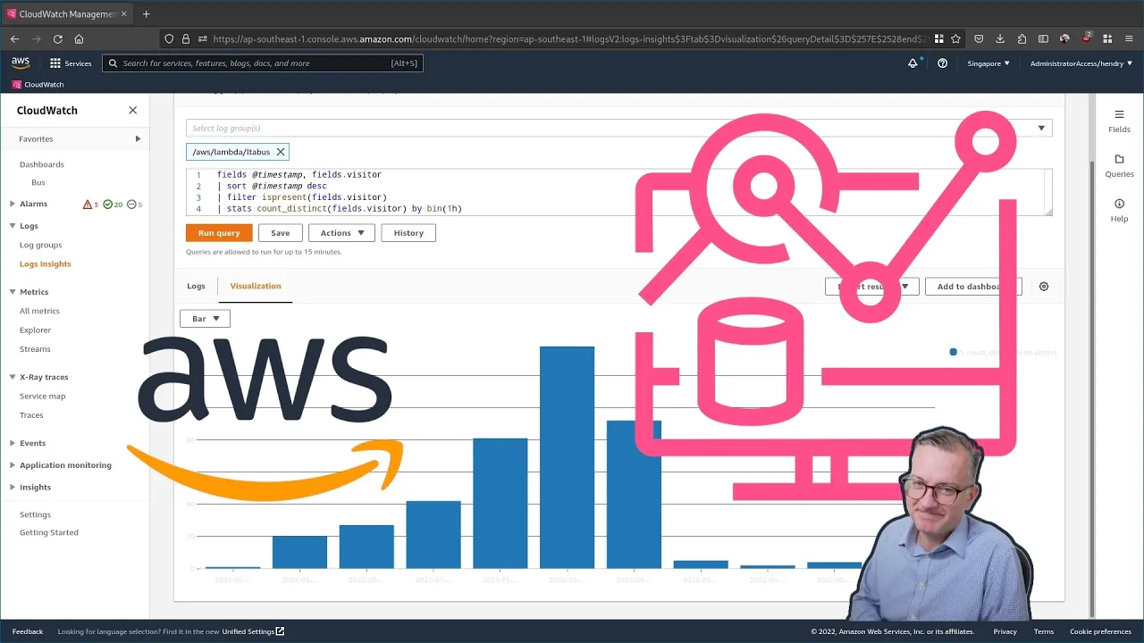Go back in browser history

tap(14, 39)
